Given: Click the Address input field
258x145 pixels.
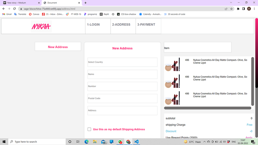Looking at the screenshot, I should pos(122,111).
